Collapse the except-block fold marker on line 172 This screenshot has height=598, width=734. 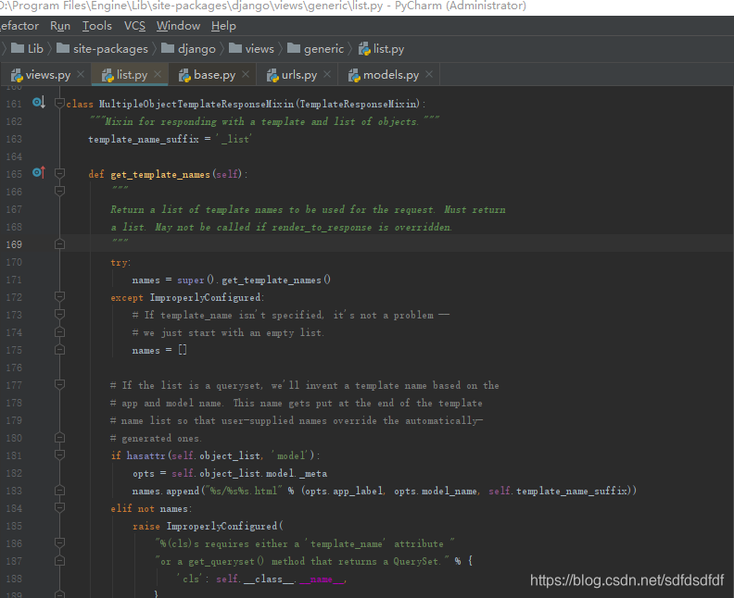coord(59,296)
